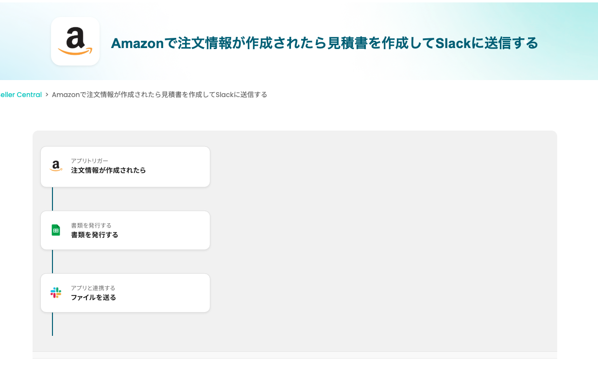Click connector line between Amazon and Sheets steps
Image resolution: width=598 pixels, height=380 pixels.
[x=52, y=199]
